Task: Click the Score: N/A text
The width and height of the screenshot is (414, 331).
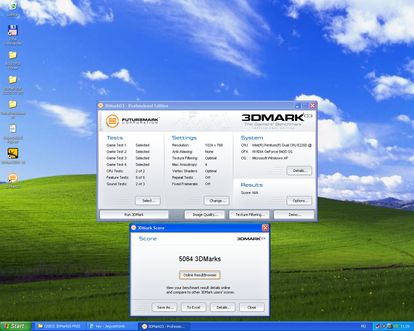Action: [249, 193]
